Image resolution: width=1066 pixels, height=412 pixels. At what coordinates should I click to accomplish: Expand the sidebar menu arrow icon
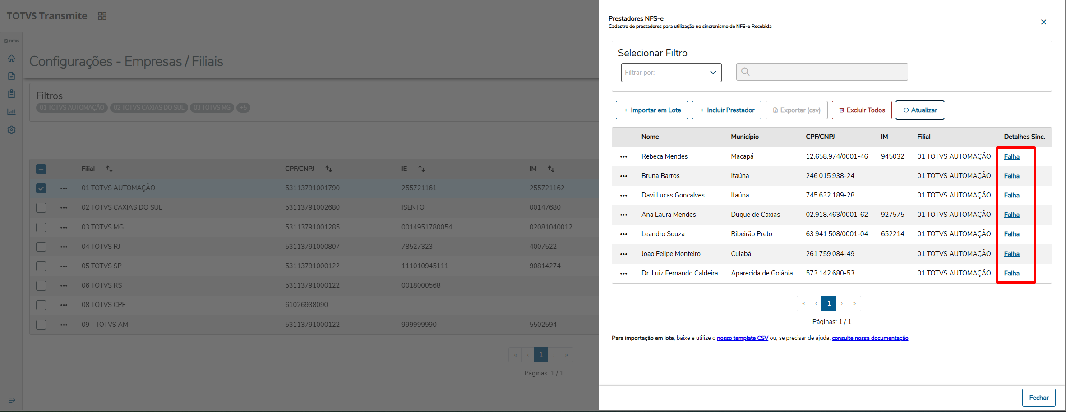(x=12, y=400)
